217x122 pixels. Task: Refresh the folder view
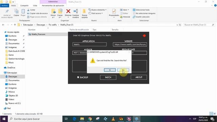[180, 25]
